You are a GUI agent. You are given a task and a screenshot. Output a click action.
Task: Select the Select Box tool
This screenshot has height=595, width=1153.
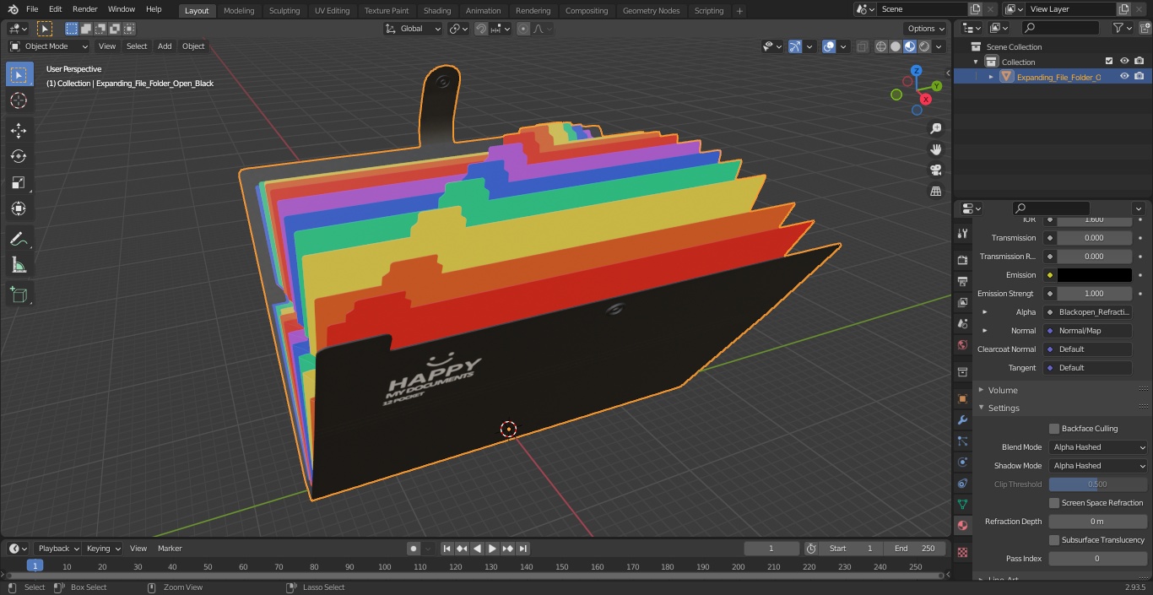coord(19,74)
